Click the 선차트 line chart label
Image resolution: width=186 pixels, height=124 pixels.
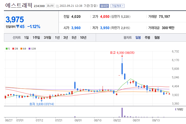click(17, 37)
